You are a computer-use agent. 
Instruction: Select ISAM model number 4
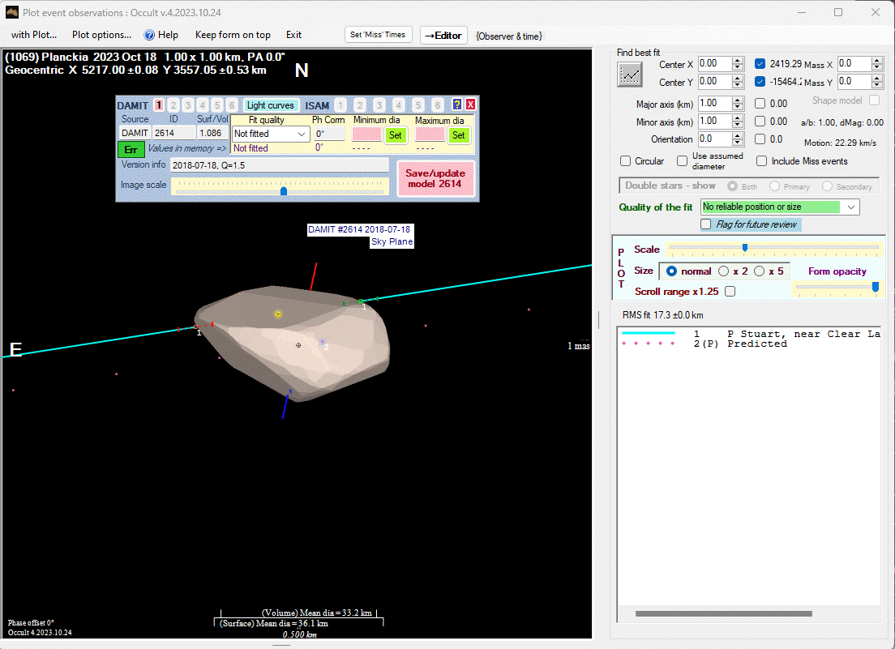tap(398, 105)
